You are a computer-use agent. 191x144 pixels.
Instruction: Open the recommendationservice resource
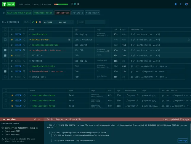pyautogui.click(x=45, y=45)
